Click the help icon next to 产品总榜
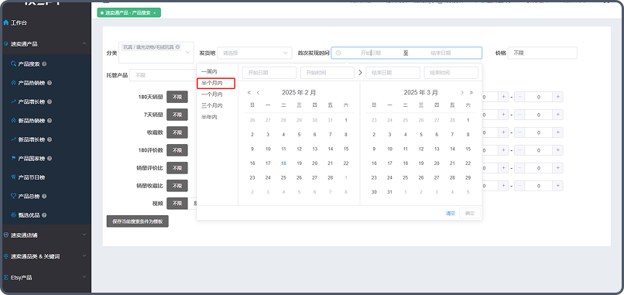This screenshot has height=295, width=624. coord(44,196)
